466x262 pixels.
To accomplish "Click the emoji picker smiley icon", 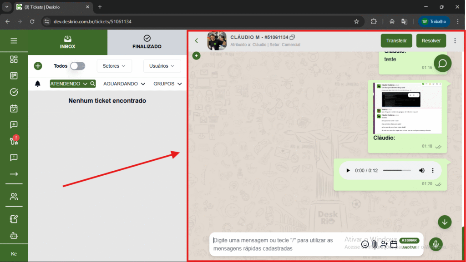I will [365, 244].
